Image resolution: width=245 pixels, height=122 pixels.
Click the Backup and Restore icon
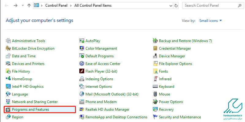(155, 41)
